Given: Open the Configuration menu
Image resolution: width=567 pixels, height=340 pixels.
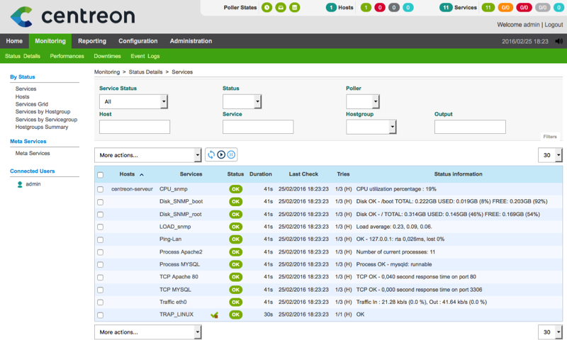Looking at the screenshot, I should tap(137, 41).
